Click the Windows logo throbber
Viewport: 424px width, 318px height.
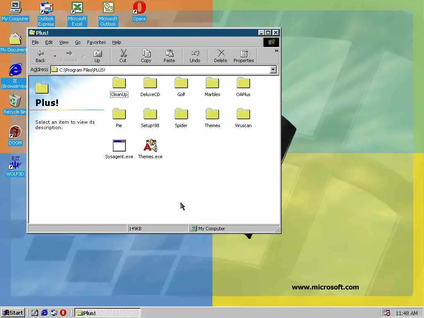coord(271,42)
